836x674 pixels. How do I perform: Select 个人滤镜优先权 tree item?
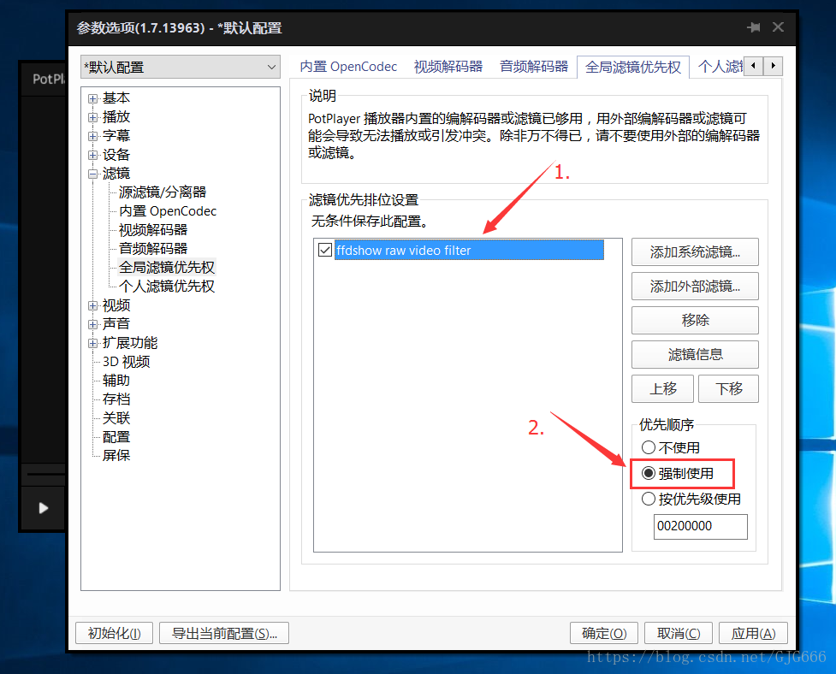coord(166,287)
